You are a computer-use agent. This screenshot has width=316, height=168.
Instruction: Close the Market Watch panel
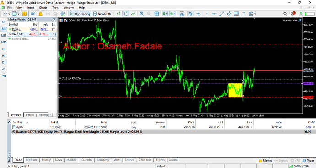point(54,19)
